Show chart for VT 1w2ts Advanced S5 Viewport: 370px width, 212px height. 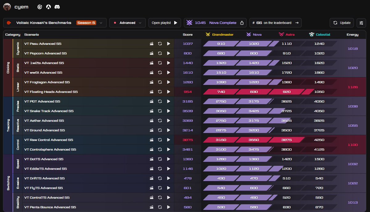[x=151, y=63]
